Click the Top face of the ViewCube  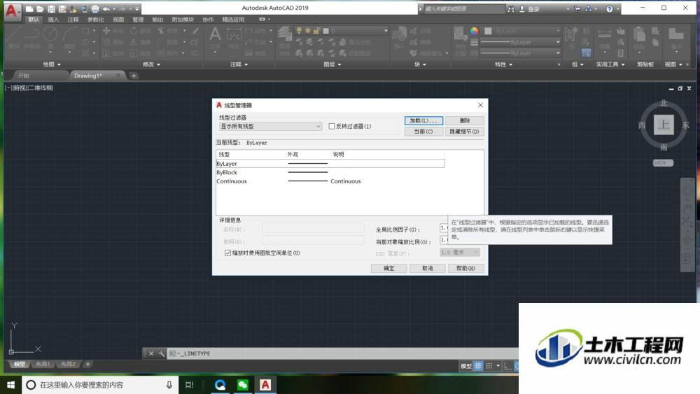(664, 125)
